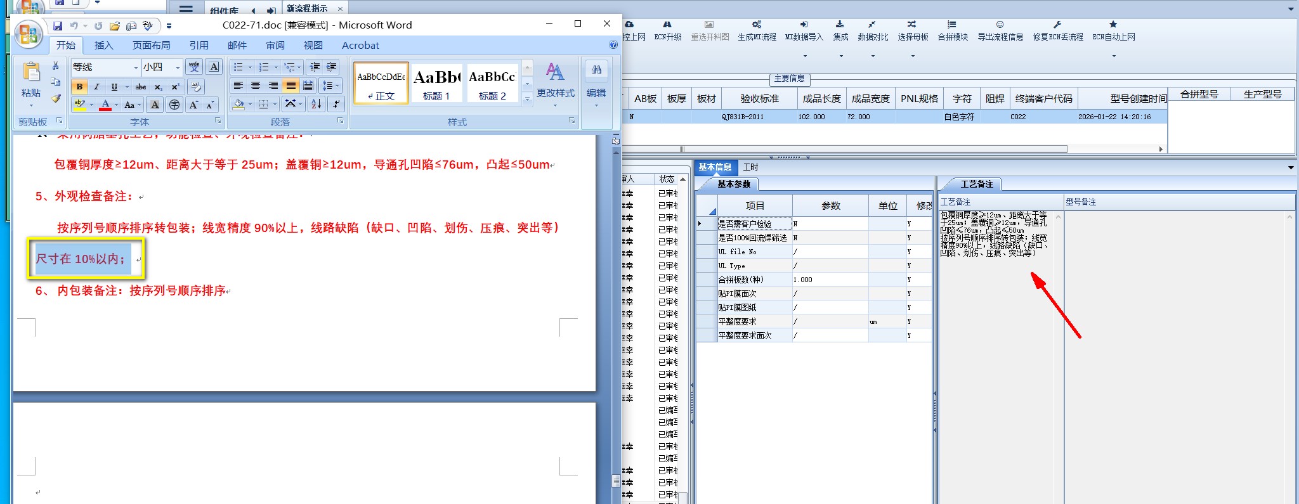Viewport: 1299px width, 504px height.
Task: Open the change case Aa dropdown
Action: tap(131, 105)
